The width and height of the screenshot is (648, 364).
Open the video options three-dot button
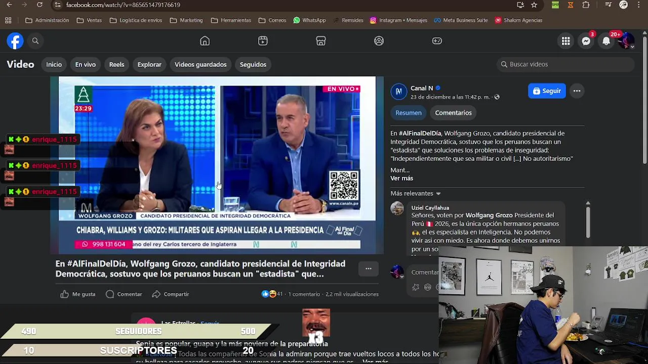tap(369, 269)
